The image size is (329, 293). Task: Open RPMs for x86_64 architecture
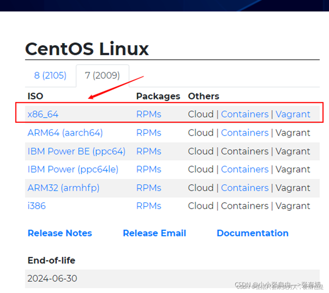pos(148,114)
